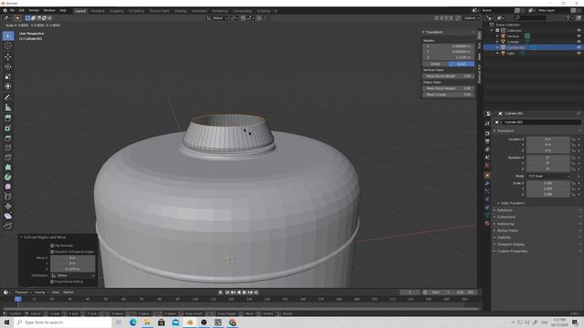Select the Annotate tool
This screenshot has width=584, height=328.
[8, 97]
